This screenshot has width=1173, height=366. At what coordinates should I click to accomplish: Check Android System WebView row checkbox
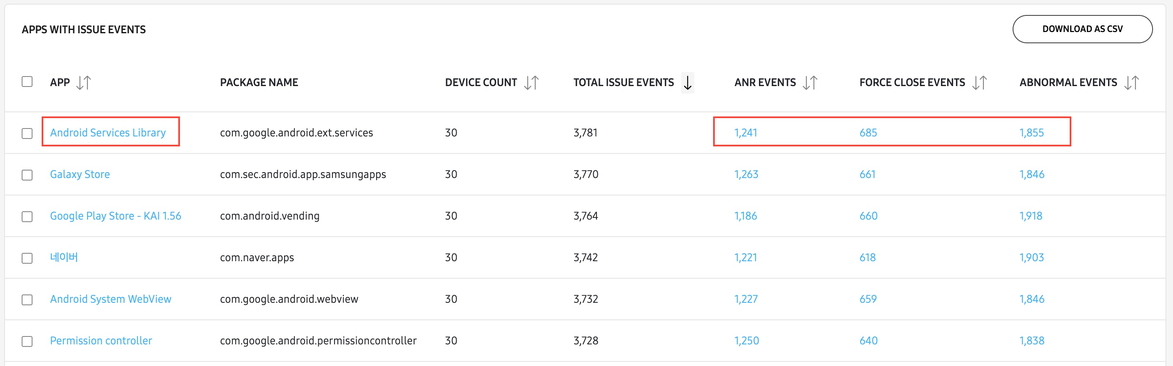pyautogui.click(x=27, y=299)
